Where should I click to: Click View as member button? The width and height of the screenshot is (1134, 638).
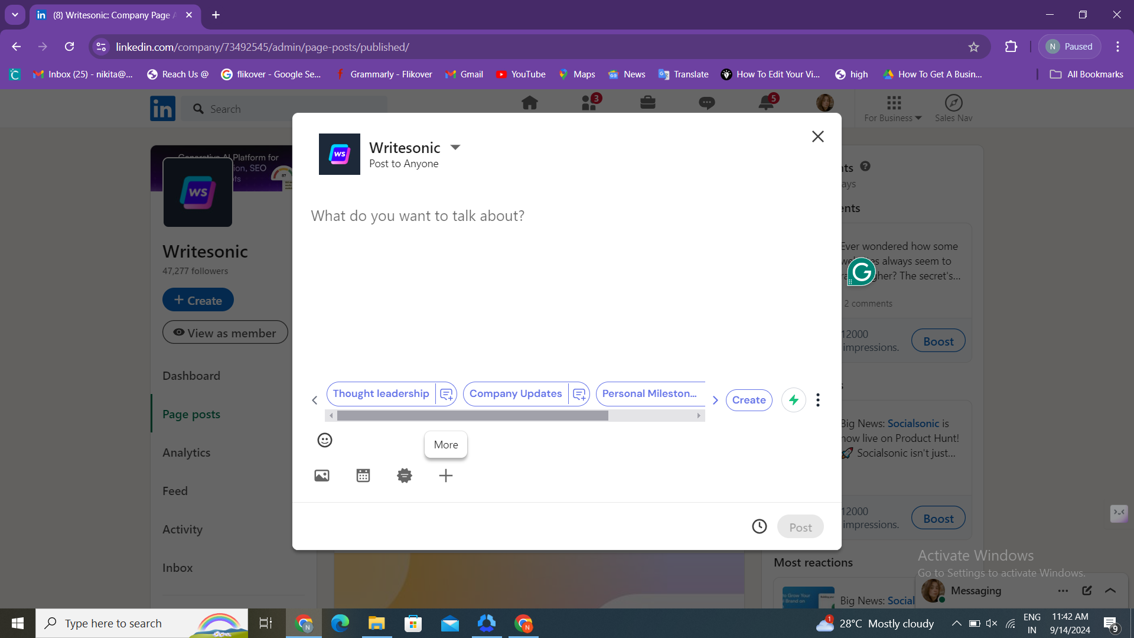point(225,333)
